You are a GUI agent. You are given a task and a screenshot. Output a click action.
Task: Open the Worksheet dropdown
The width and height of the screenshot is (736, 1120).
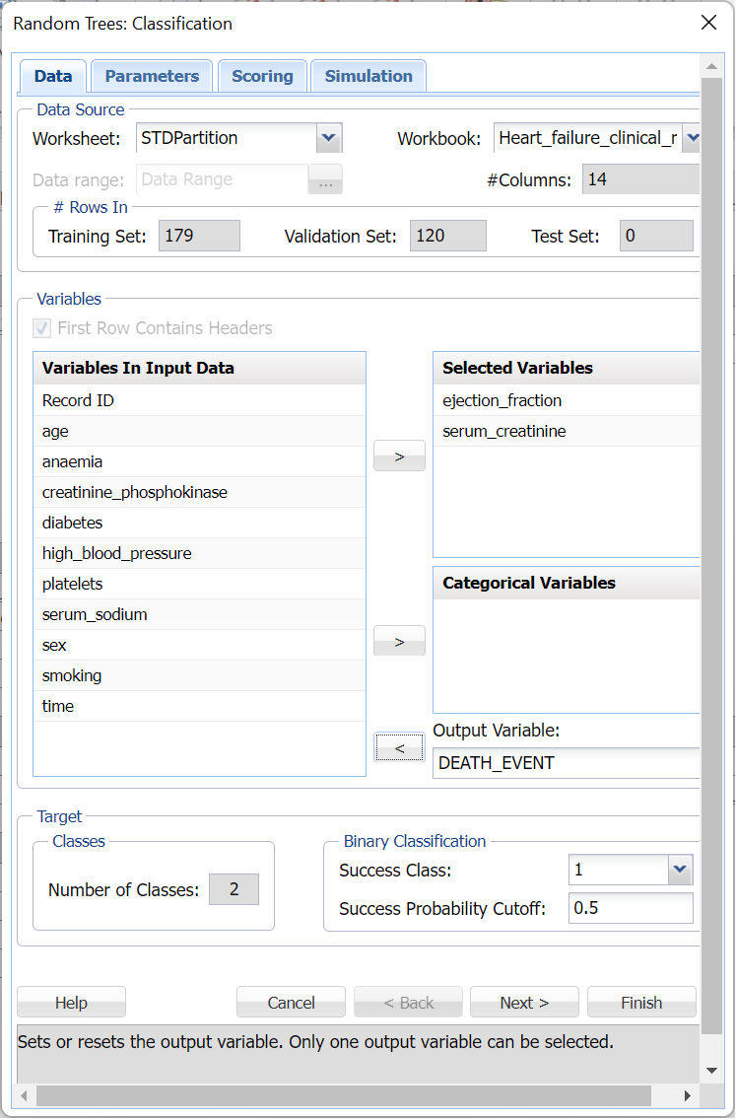click(329, 138)
